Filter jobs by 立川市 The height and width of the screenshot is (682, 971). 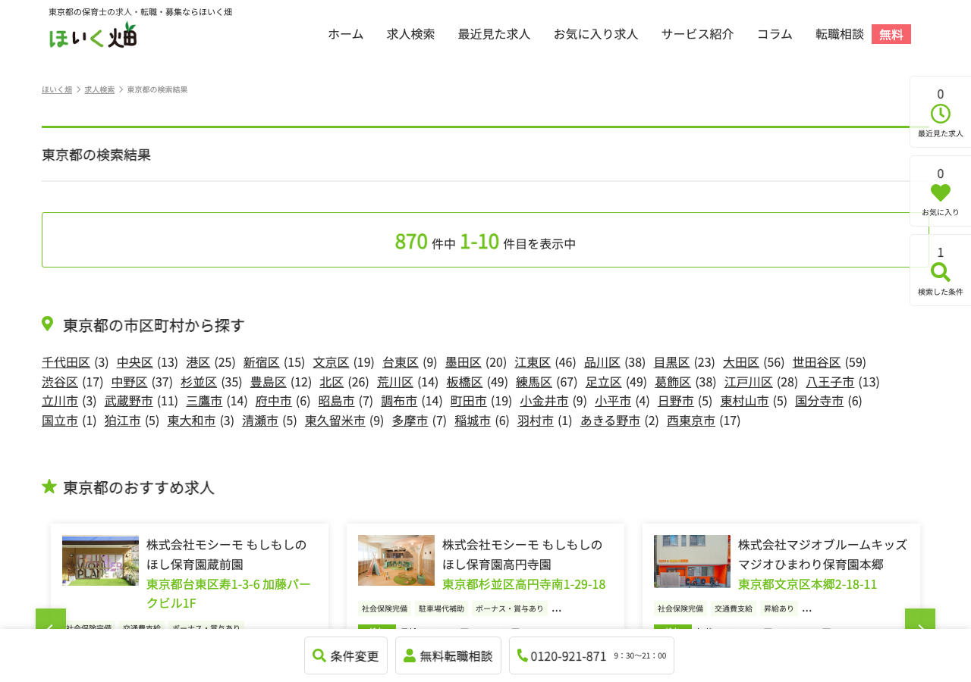pyautogui.click(x=60, y=401)
